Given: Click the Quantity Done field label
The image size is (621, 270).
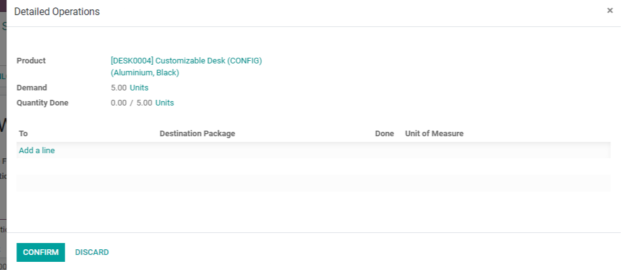Looking at the screenshot, I should pyautogui.click(x=42, y=103).
